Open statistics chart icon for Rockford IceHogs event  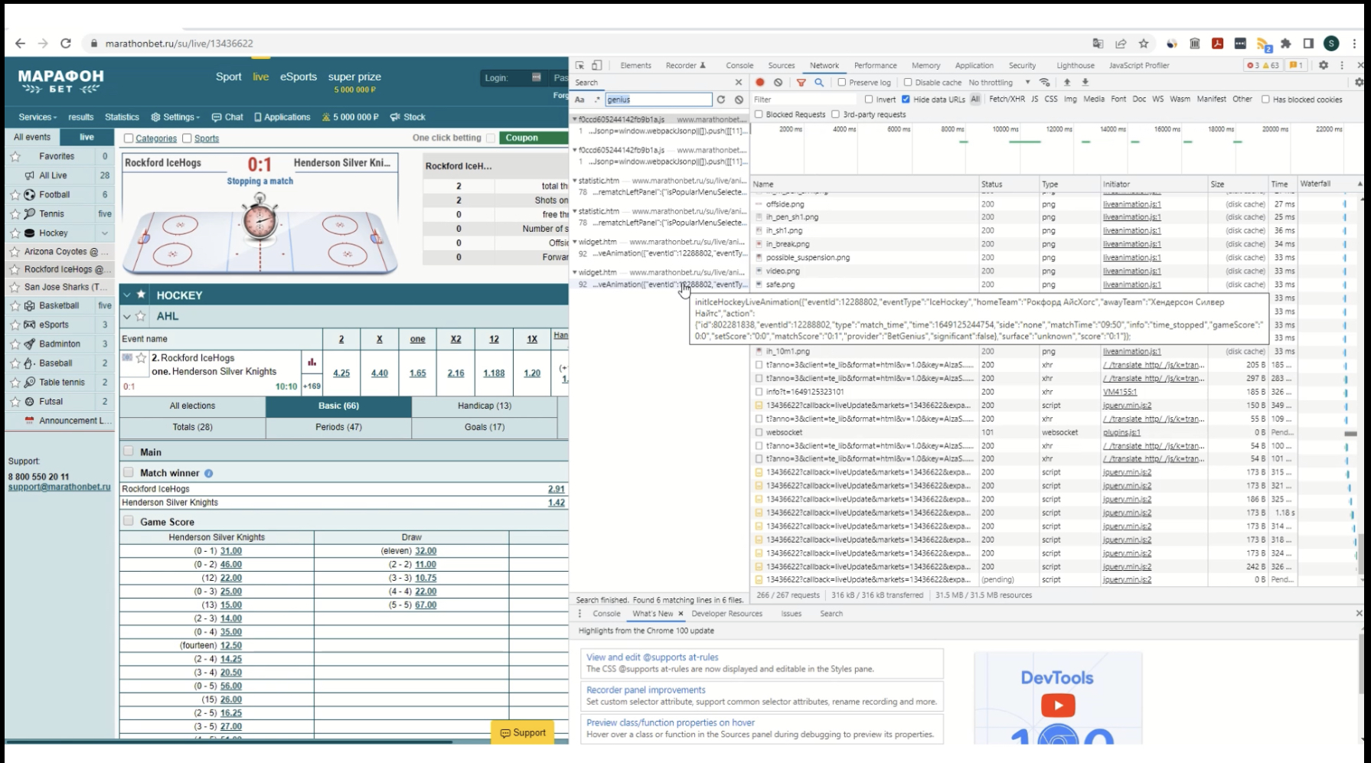tap(312, 362)
